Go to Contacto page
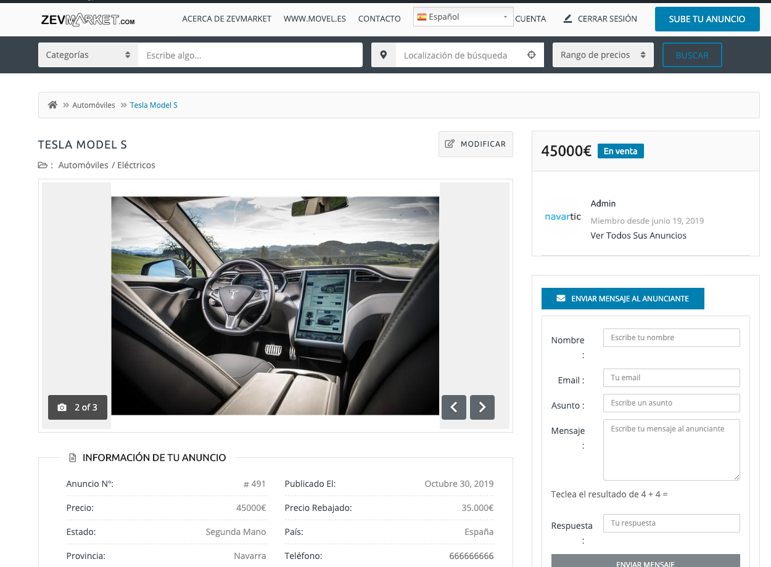 (379, 18)
